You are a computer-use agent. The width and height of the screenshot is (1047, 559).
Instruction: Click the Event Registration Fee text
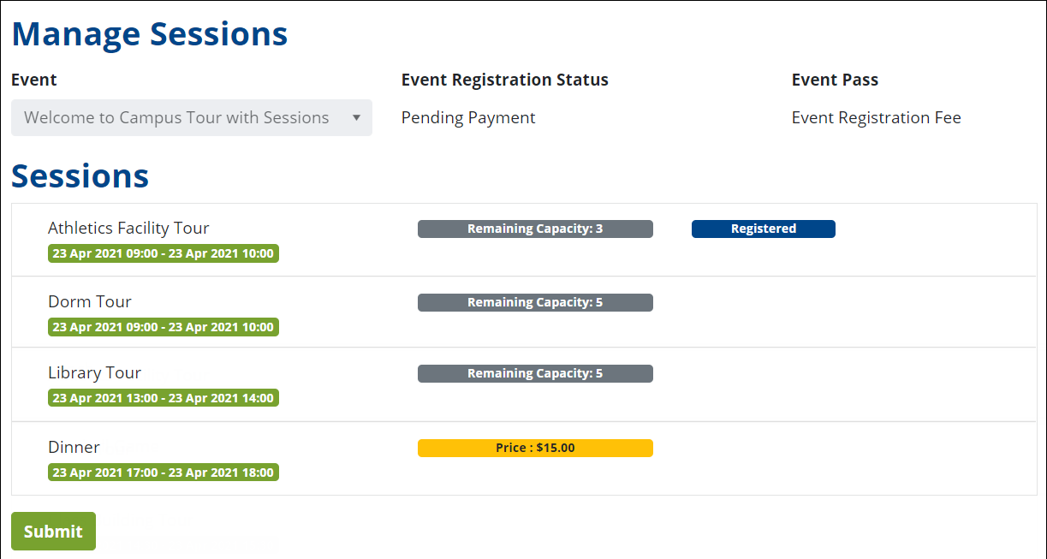point(876,117)
